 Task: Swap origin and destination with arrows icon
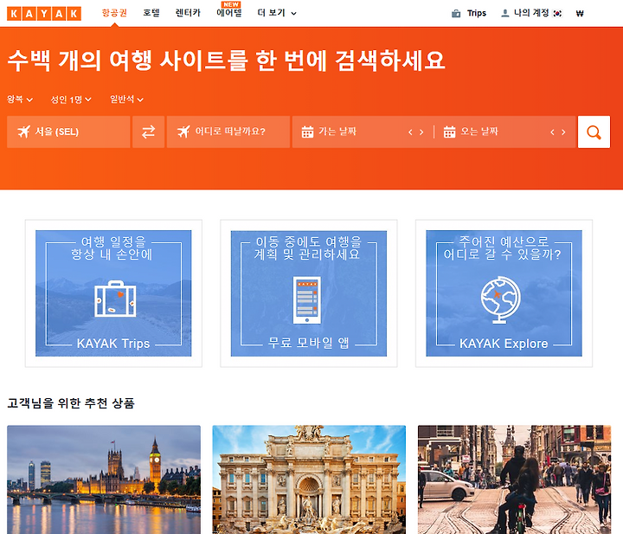pos(148,132)
